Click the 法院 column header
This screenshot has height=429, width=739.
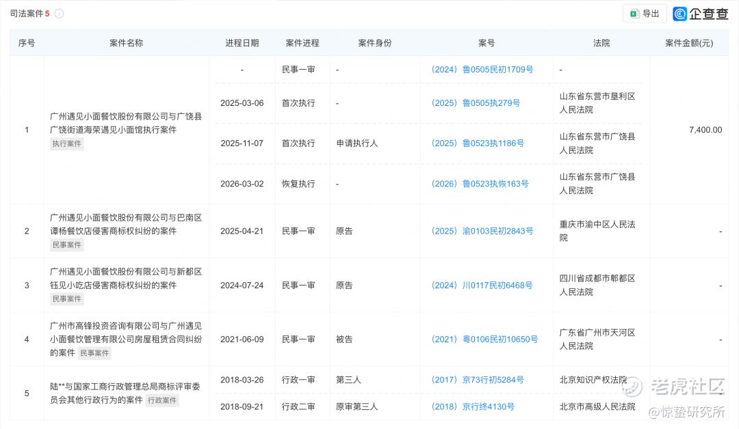[601, 43]
